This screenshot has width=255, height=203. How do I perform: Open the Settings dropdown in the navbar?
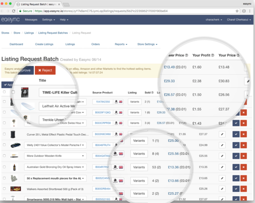pos(48,20)
